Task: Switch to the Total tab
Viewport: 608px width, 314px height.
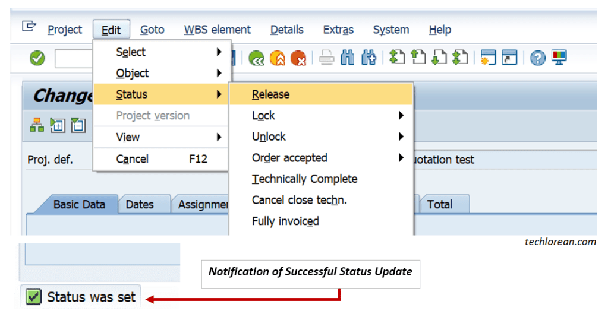Action: pos(440,204)
